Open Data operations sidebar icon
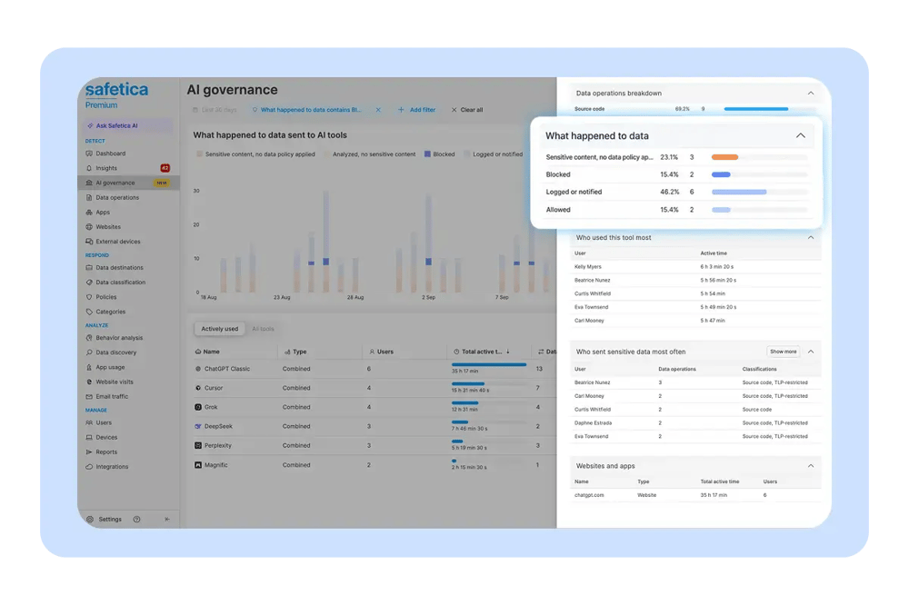909x605 pixels. (x=89, y=198)
